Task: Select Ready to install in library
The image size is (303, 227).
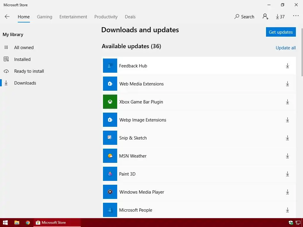Action: click(x=29, y=71)
